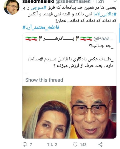Open the reply icon with 7 comments
Viewport: 120px width, 149px height.
pyautogui.click(x=25, y=144)
